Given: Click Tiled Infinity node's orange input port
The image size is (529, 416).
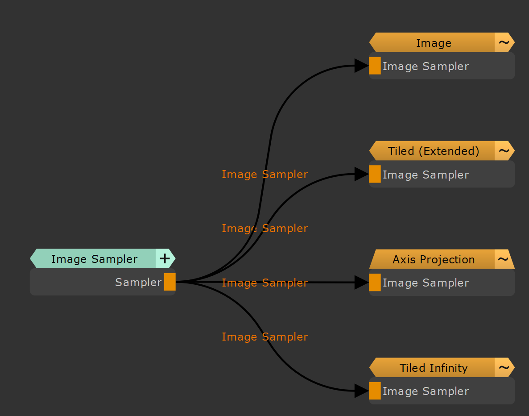Looking at the screenshot, I should (x=375, y=391).
